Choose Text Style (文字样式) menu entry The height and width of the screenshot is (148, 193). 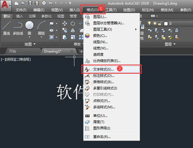pyautogui.click(x=111, y=69)
